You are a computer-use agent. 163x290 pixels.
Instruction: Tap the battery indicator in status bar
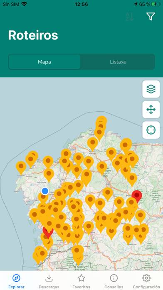[156, 4]
